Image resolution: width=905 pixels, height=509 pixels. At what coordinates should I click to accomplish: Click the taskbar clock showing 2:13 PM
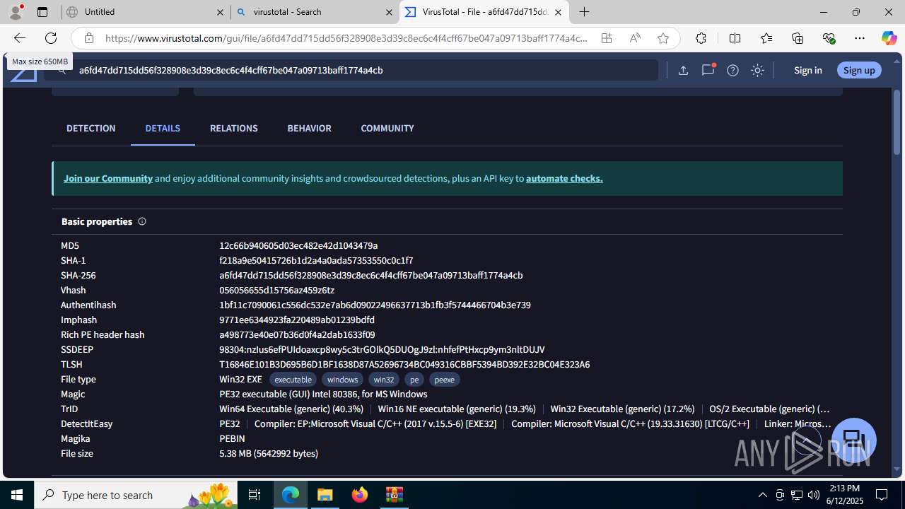[x=845, y=494]
